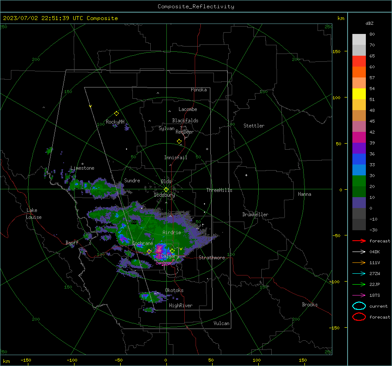The image size is (392, 366).
Task: Click the Lake Louise label
Action: (x=34, y=214)
